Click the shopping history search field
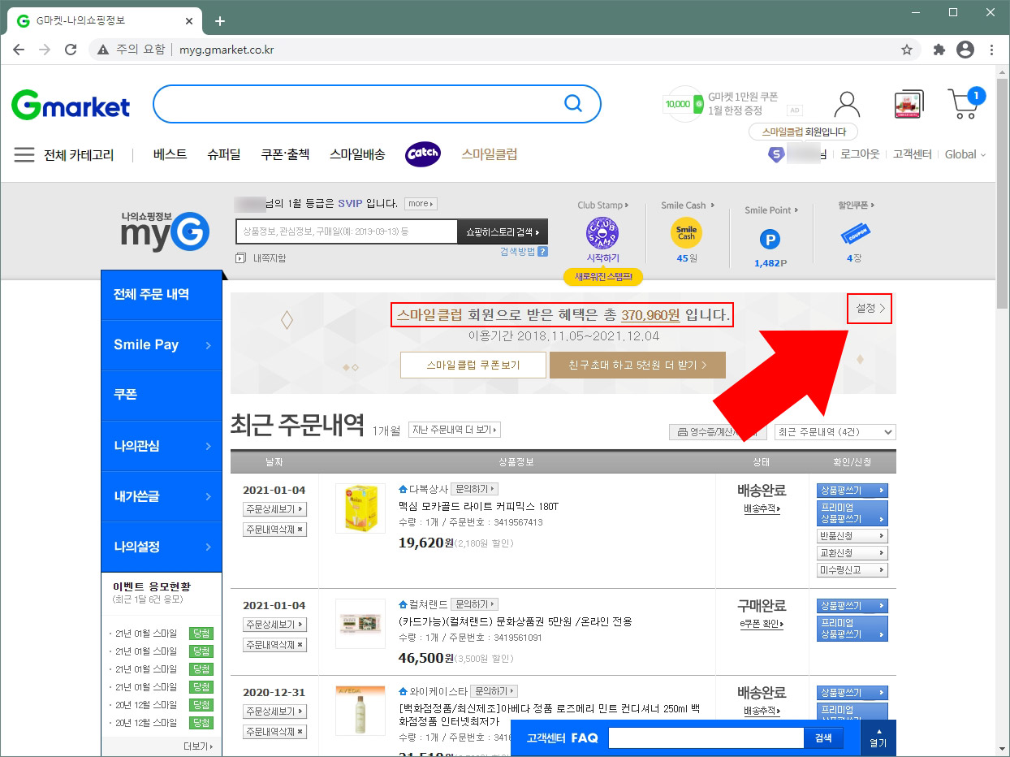Viewport: 1010px width, 757px height. tap(347, 231)
